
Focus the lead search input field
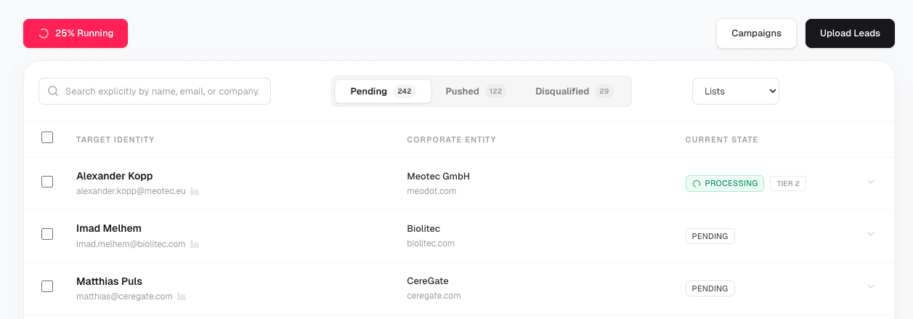[x=161, y=92]
